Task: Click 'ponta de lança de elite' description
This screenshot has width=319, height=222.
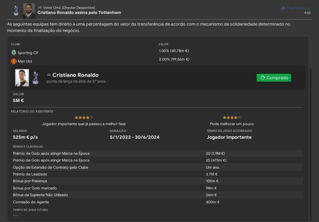Action: click(76, 82)
